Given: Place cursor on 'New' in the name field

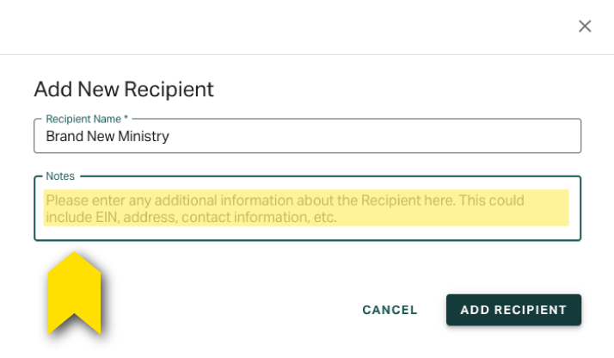Looking at the screenshot, I should (x=101, y=136).
